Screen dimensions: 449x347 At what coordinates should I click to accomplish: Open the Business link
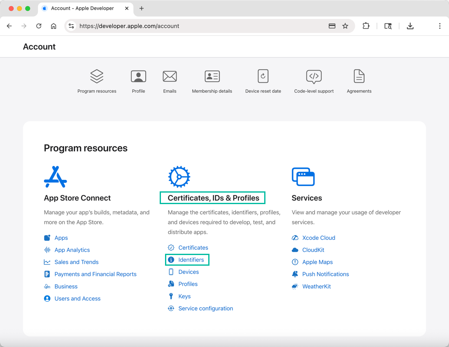[66, 286]
